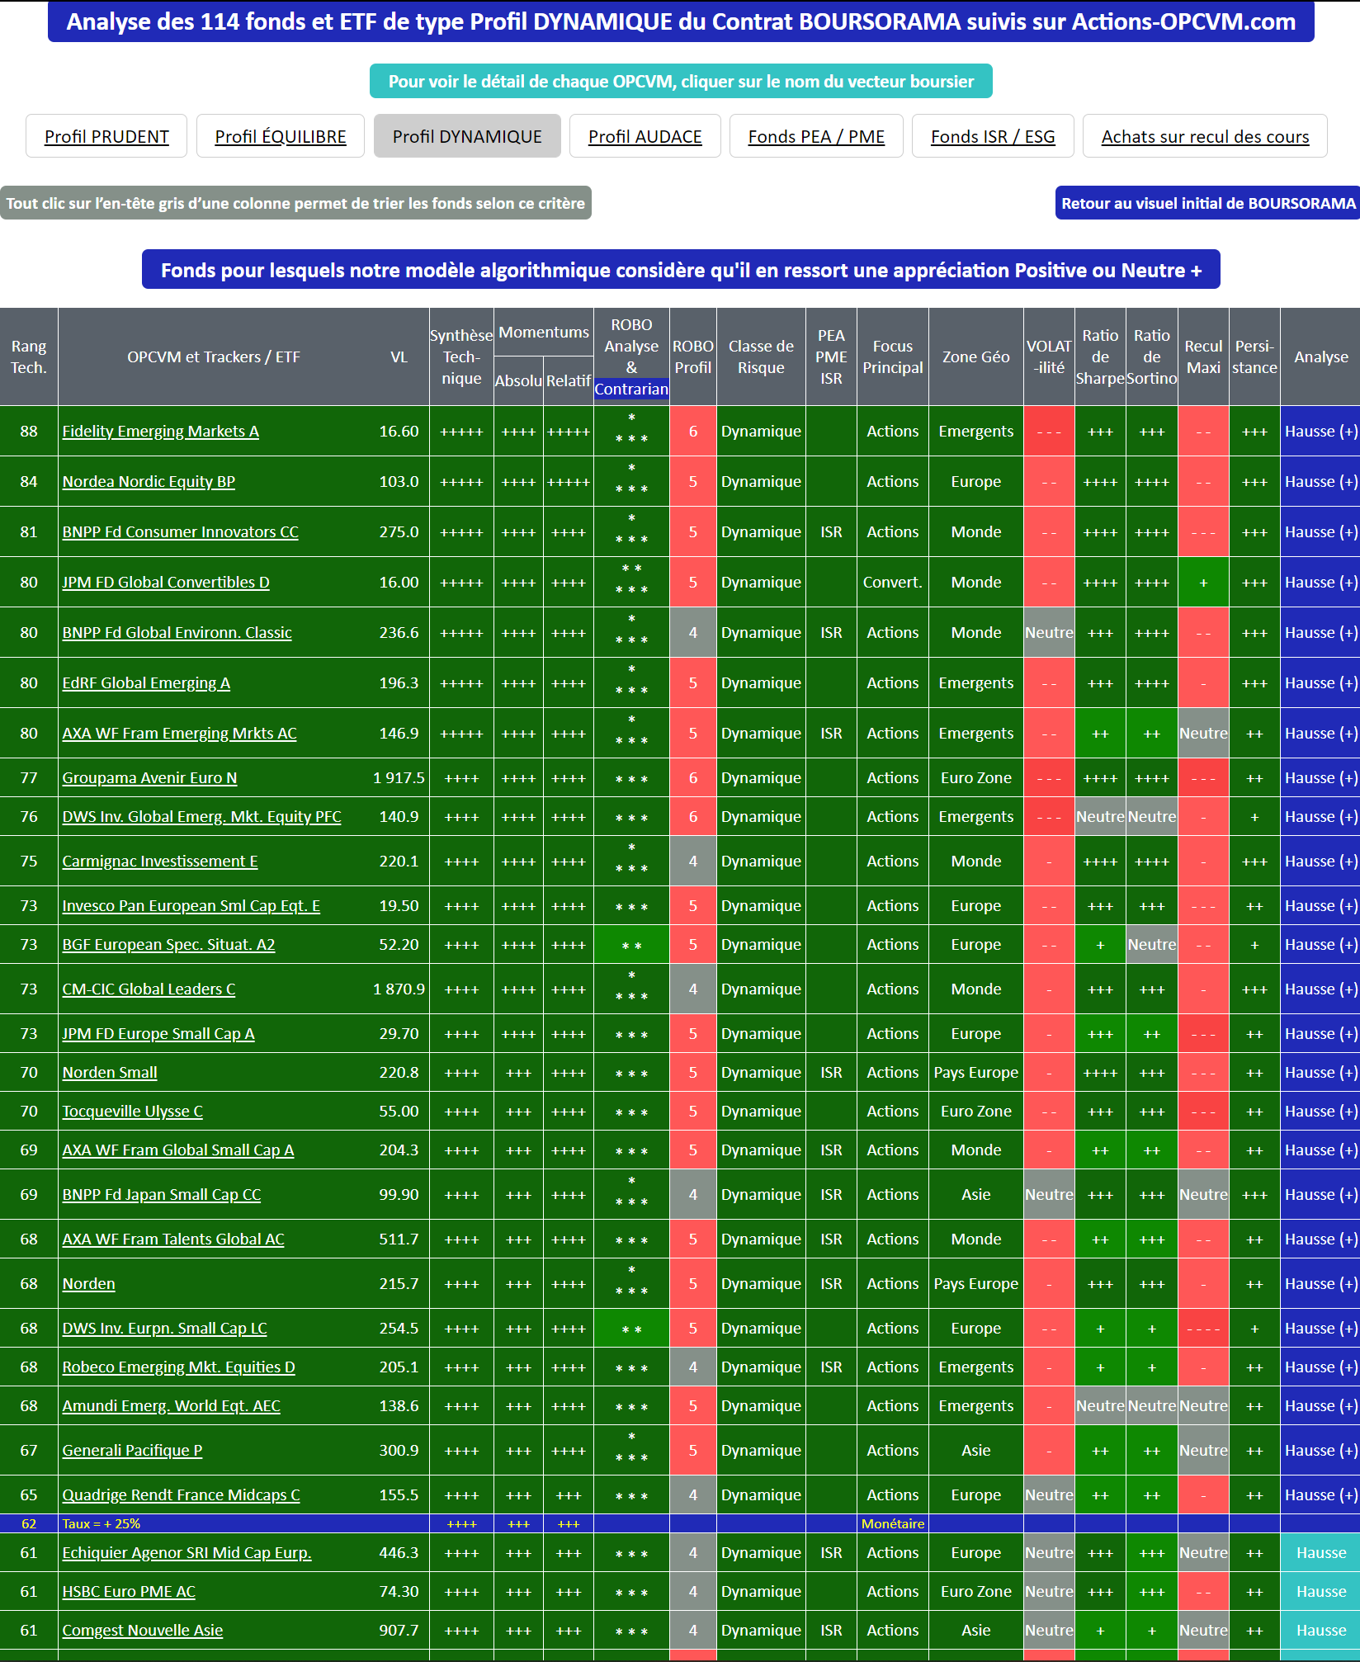Click the Monétaire cell

(x=893, y=1523)
